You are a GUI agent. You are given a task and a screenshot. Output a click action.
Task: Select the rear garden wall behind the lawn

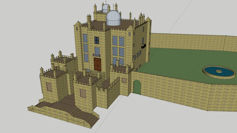pos(188,41)
